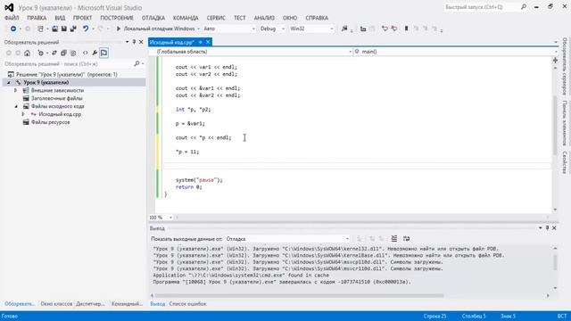Click the View Code icon in Solution Explorer
Viewport: 571px width, 321px height.
(x=86, y=53)
